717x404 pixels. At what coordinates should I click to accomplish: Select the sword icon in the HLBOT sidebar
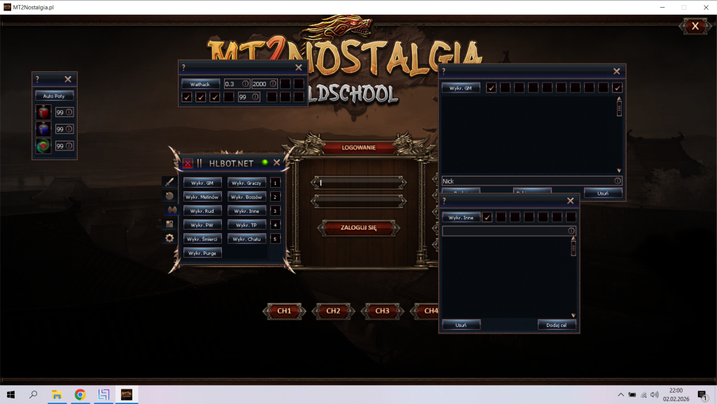point(169,181)
